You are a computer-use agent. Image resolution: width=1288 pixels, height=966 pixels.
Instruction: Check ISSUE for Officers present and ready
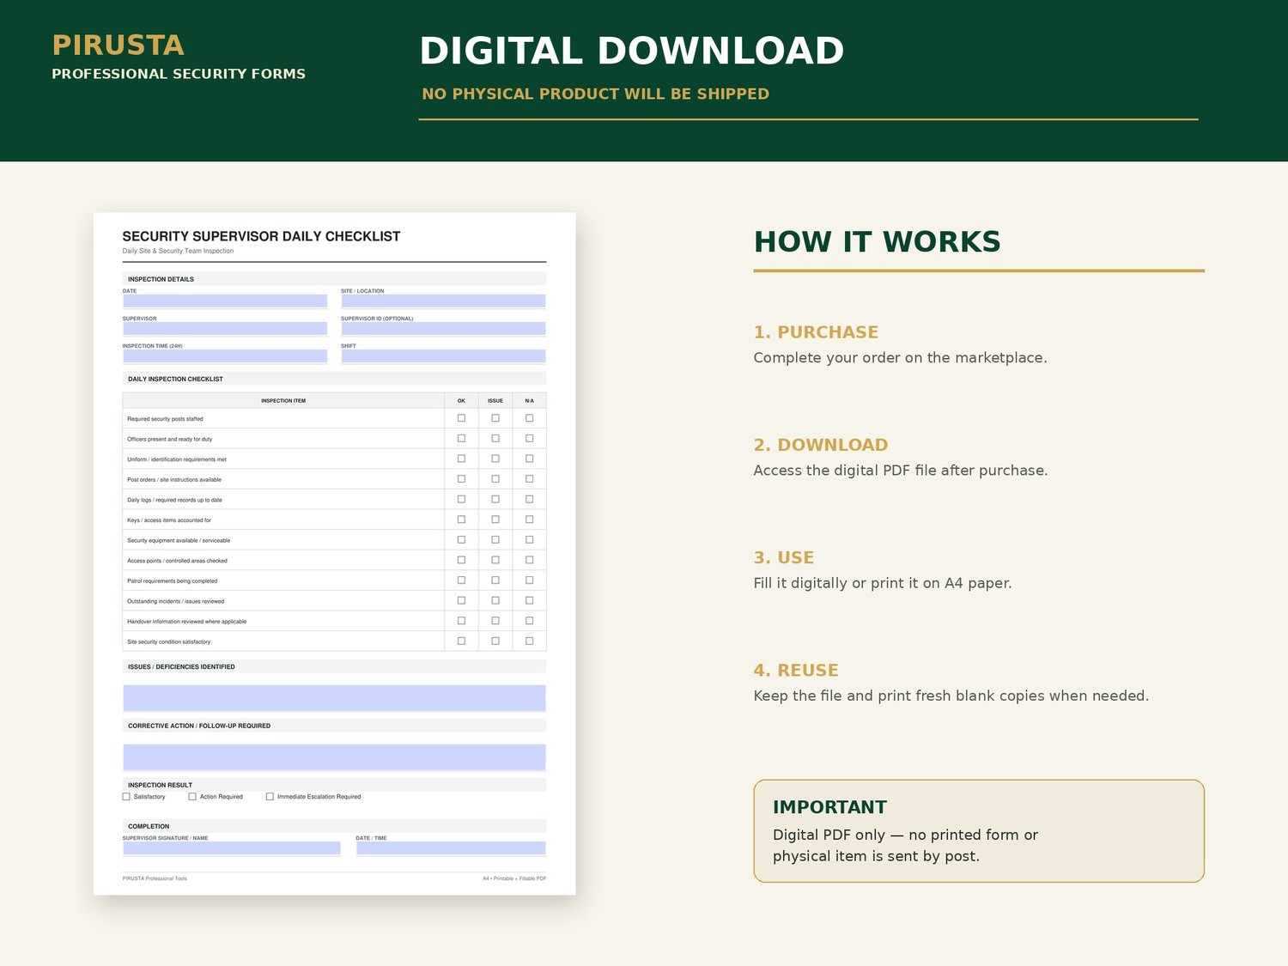click(x=495, y=439)
